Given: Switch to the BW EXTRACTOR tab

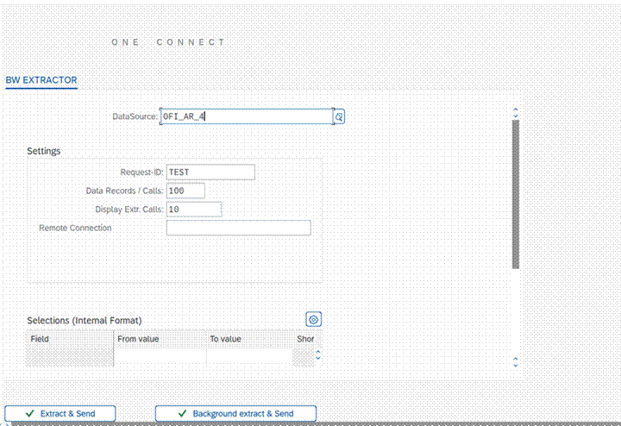Looking at the screenshot, I should (x=41, y=80).
